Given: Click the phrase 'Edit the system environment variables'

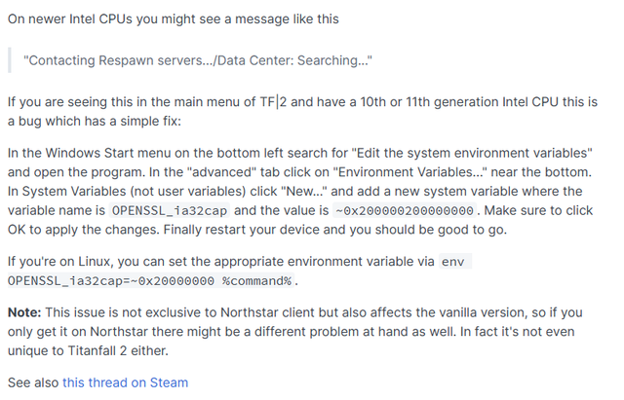Looking at the screenshot, I should (472, 153).
